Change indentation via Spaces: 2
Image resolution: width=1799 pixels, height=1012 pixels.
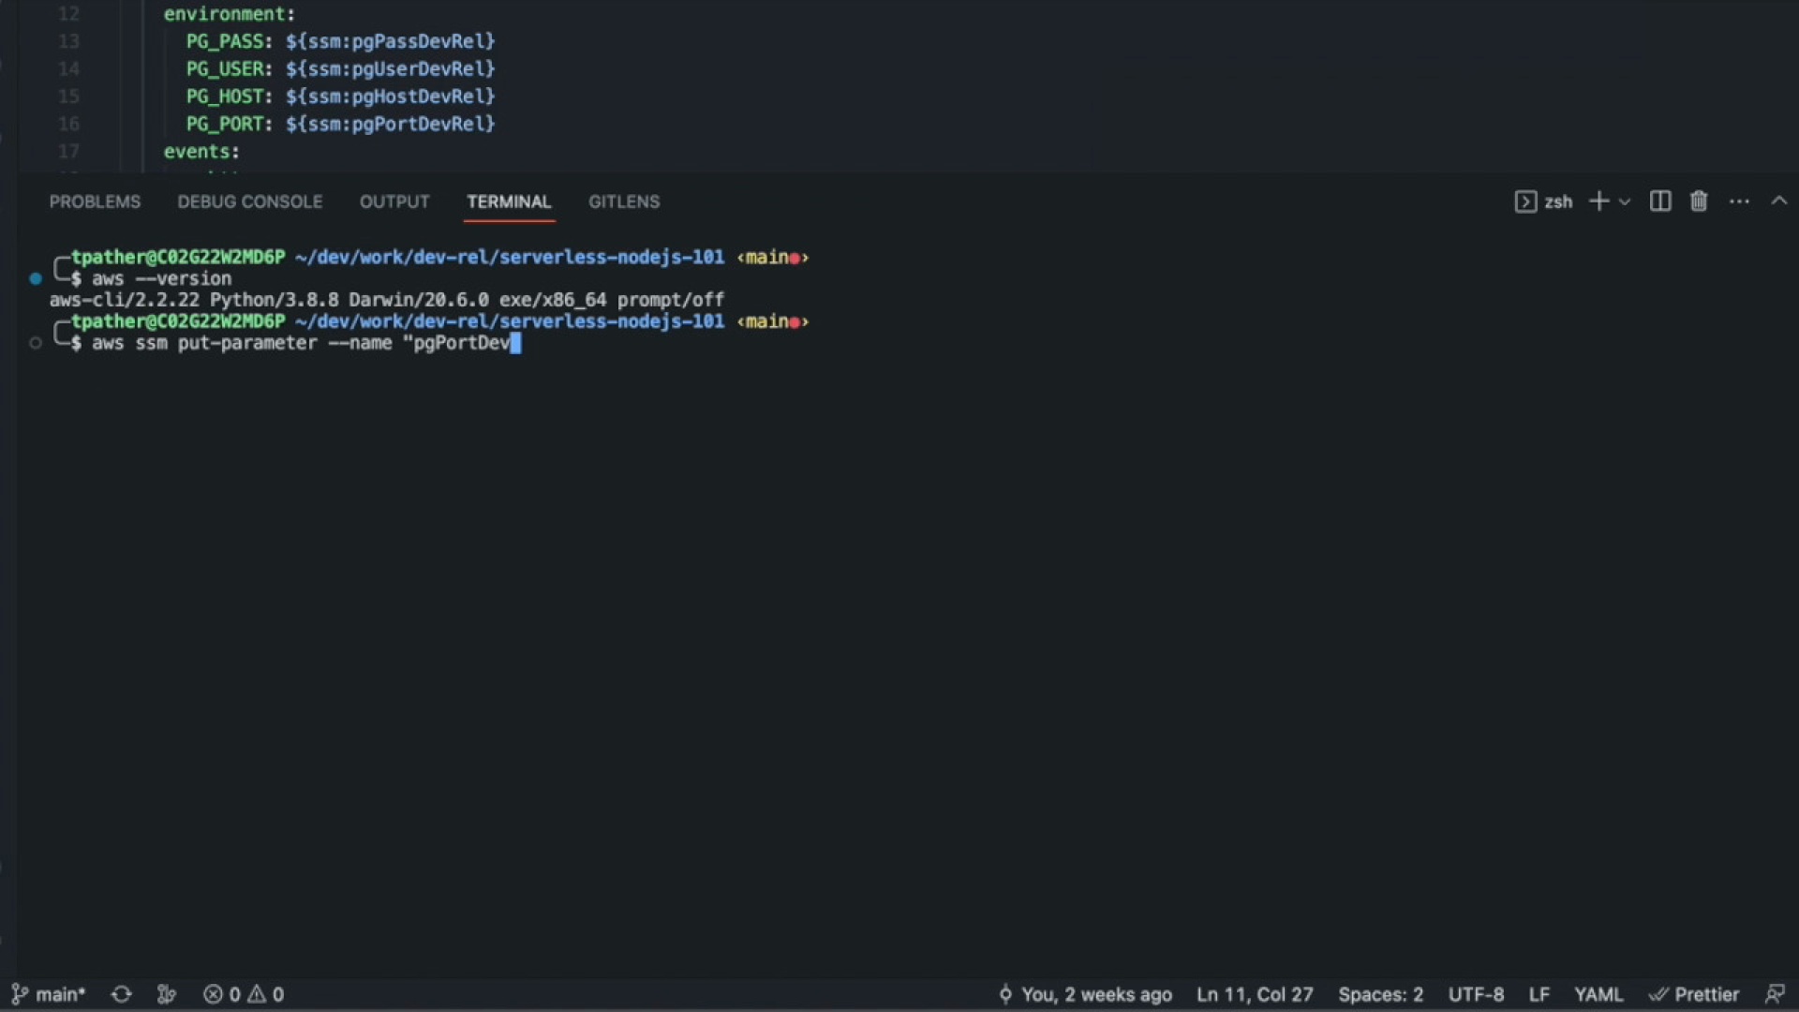pos(1380,994)
